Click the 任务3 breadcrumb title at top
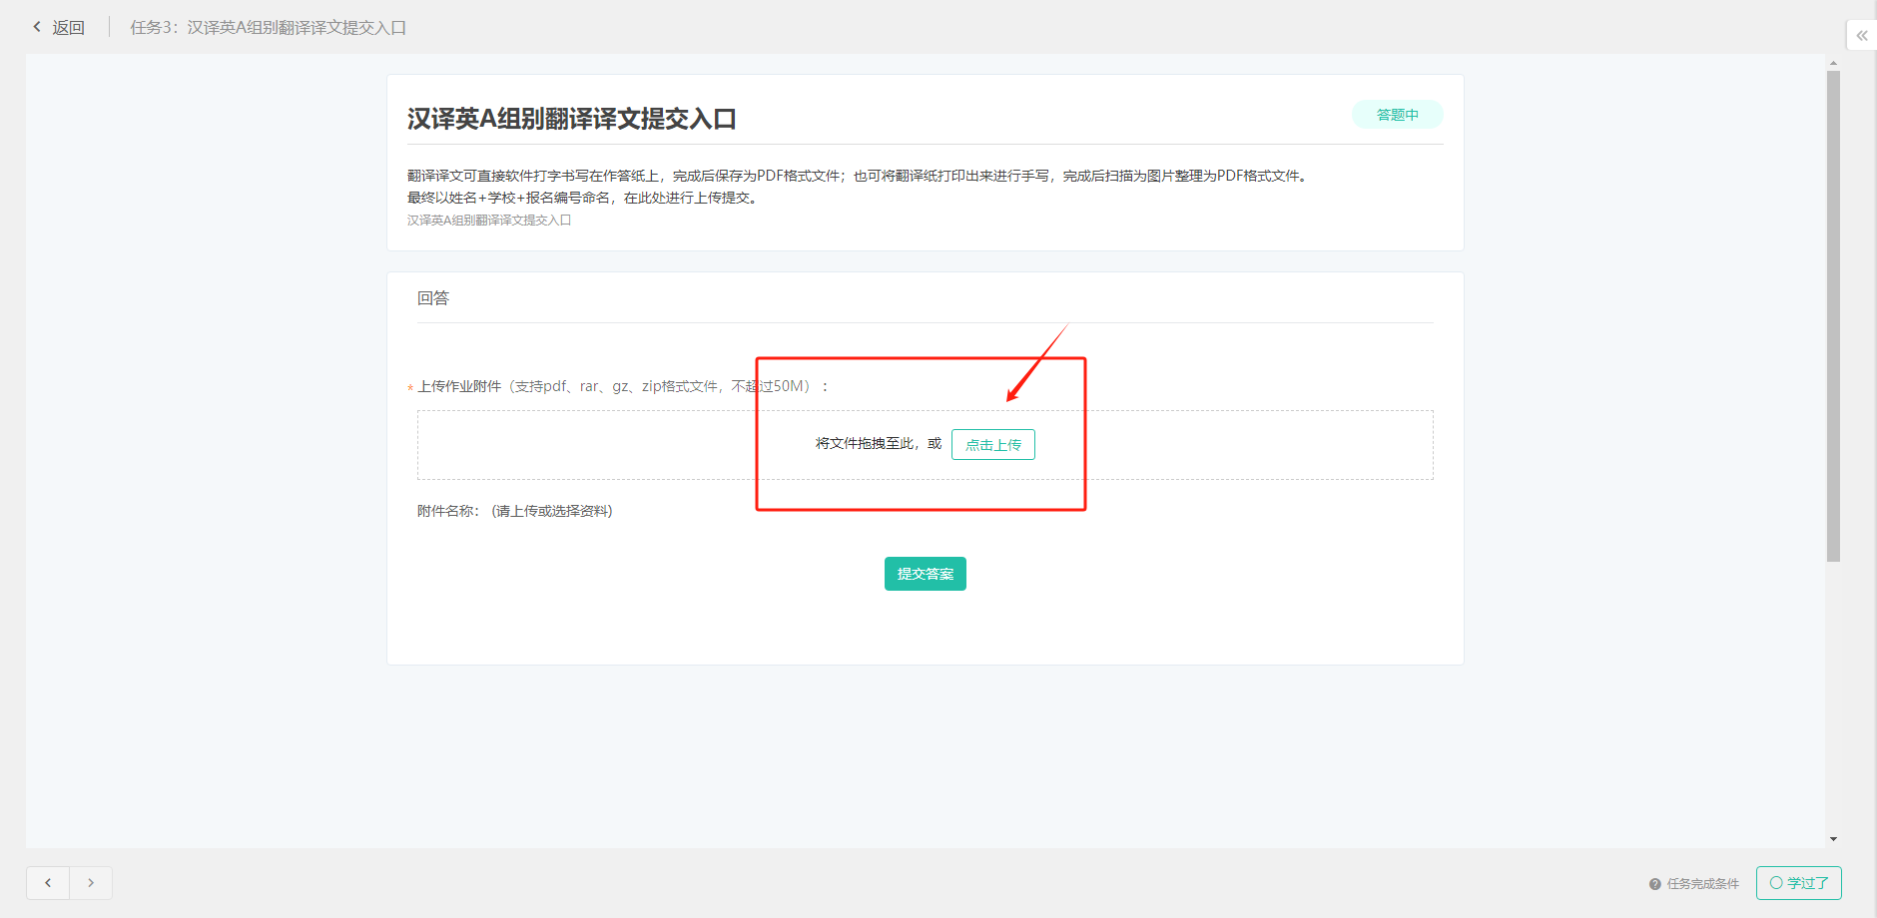Image resolution: width=1877 pixels, height=918 pixels. coord(268,28)
